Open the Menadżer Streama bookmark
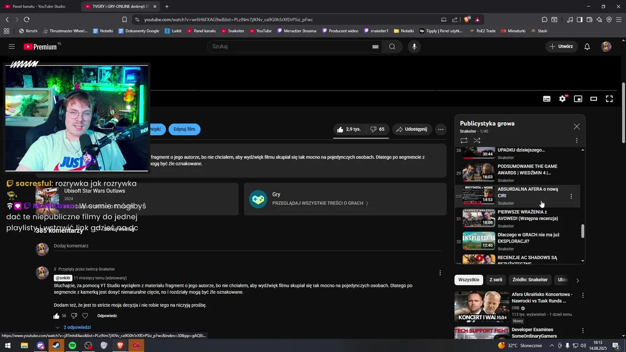This screenshot has width=626, height=352. point(296,31)
